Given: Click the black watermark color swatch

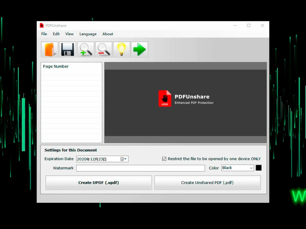Looking at the screenshot, I should coord(259,168).
